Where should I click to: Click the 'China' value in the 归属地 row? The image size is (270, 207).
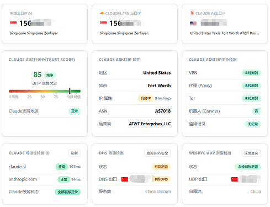click(256, 192)
